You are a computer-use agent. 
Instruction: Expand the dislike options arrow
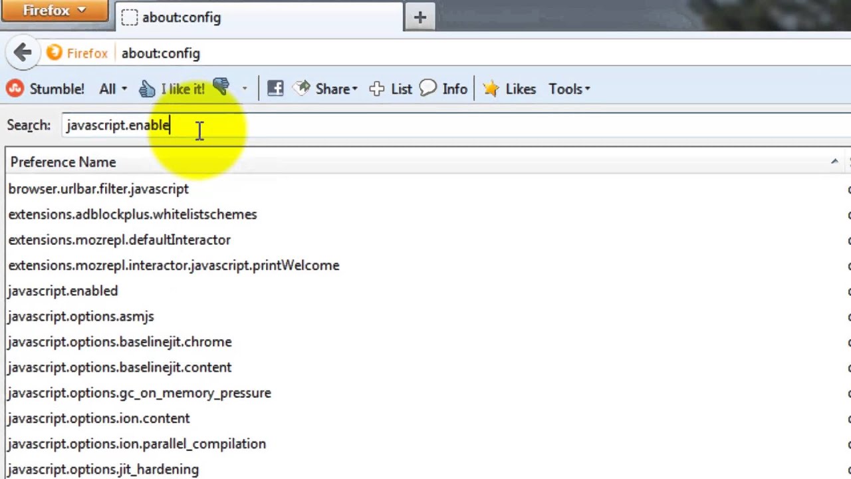coord(245,88)
